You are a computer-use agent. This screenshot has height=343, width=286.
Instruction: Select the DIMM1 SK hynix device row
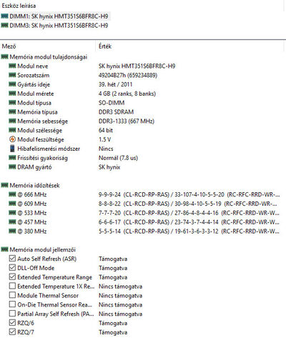pyautogui.click(x=55, y=16)
